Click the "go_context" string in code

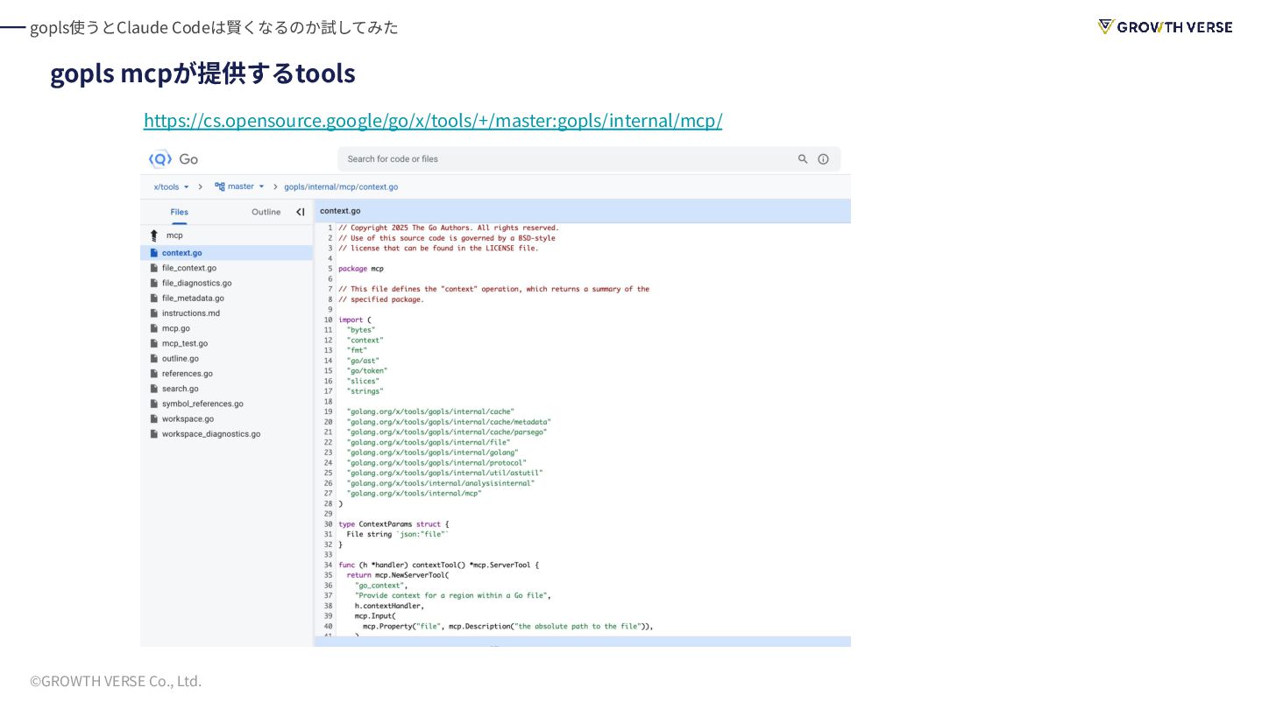381,586
